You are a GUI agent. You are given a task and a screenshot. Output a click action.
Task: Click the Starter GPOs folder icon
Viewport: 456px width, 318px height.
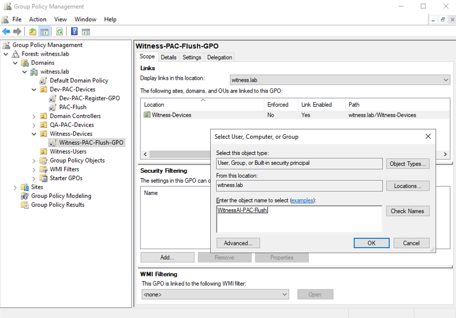44,178
